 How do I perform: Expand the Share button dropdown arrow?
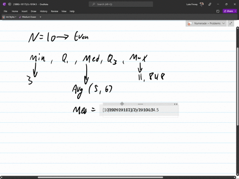pos(236,11)
